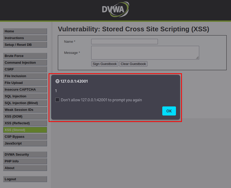Focus the Message text area
Image resolution: width=231 pixels, height=188 pixels.
tap(145, 53)
